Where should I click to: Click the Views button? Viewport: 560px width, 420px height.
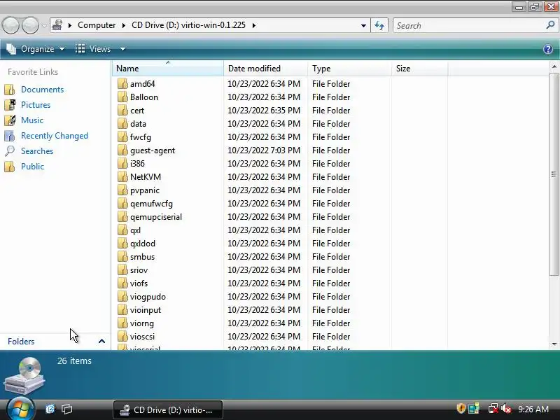(93, 49)
